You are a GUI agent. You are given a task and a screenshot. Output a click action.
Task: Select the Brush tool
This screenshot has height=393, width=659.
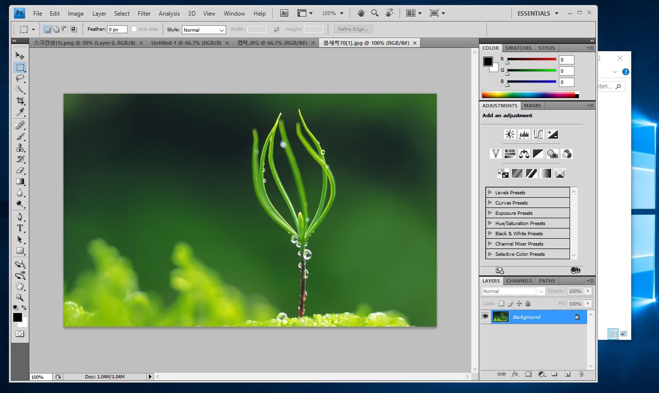coord(20,137)
